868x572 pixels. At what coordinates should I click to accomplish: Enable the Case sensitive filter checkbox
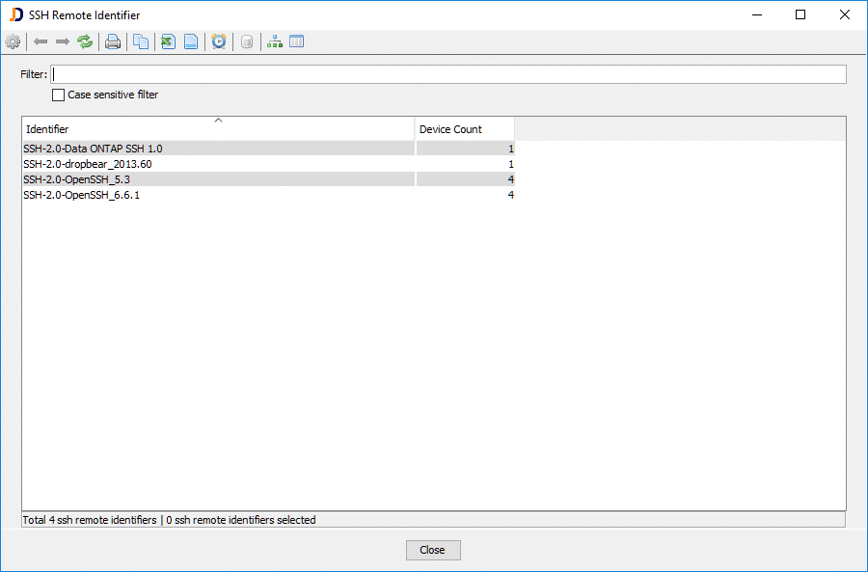tap(59, 95)
